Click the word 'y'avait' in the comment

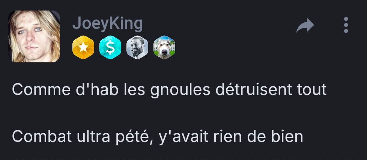(x=183, y=137)
